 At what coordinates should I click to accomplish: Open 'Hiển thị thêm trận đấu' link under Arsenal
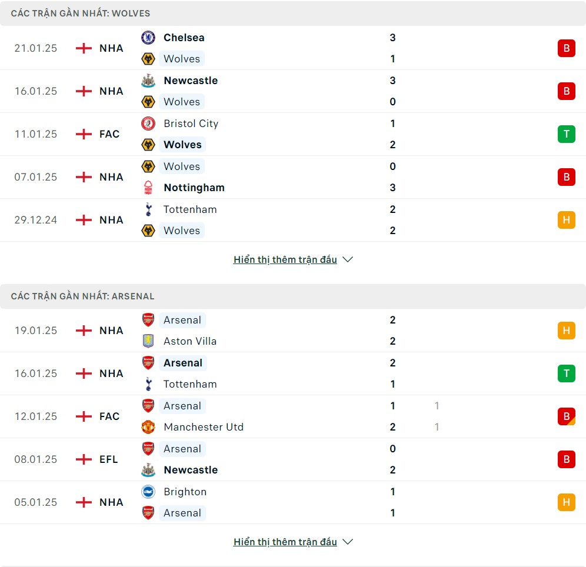285,542
